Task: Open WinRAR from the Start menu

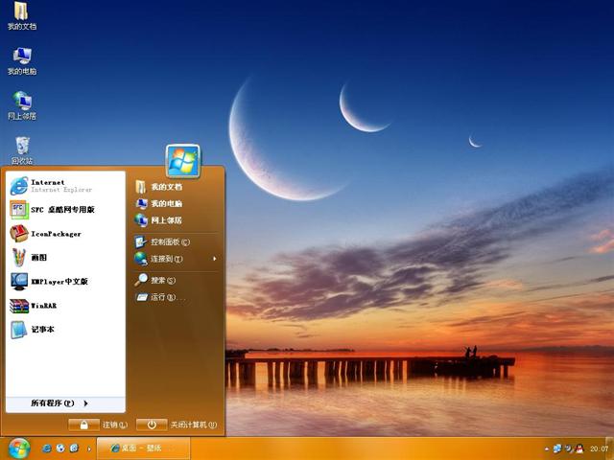Action: click(x=43, y=306)
